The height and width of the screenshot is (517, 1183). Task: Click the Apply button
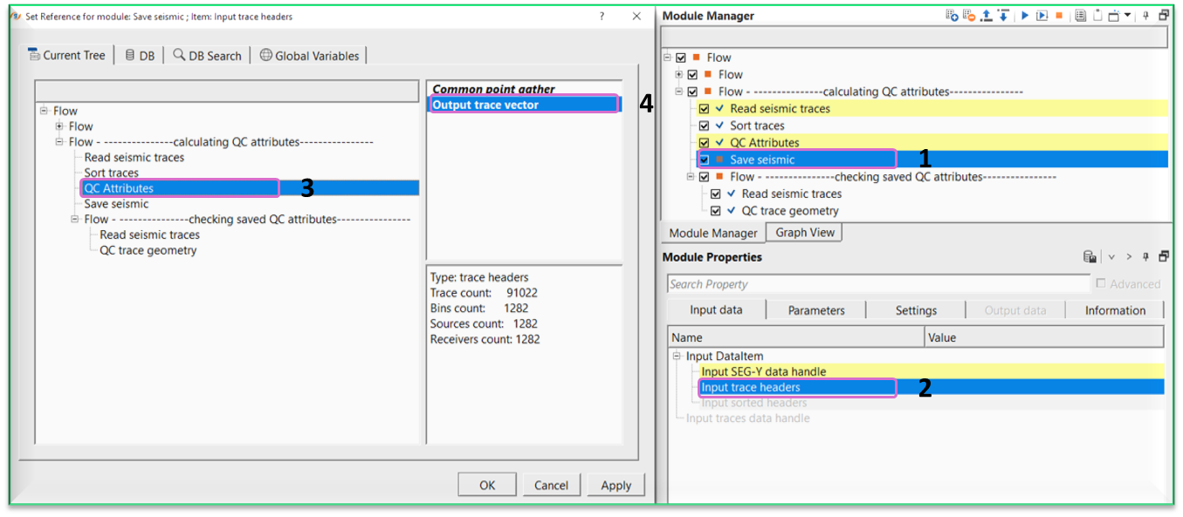tap(616, 484)
